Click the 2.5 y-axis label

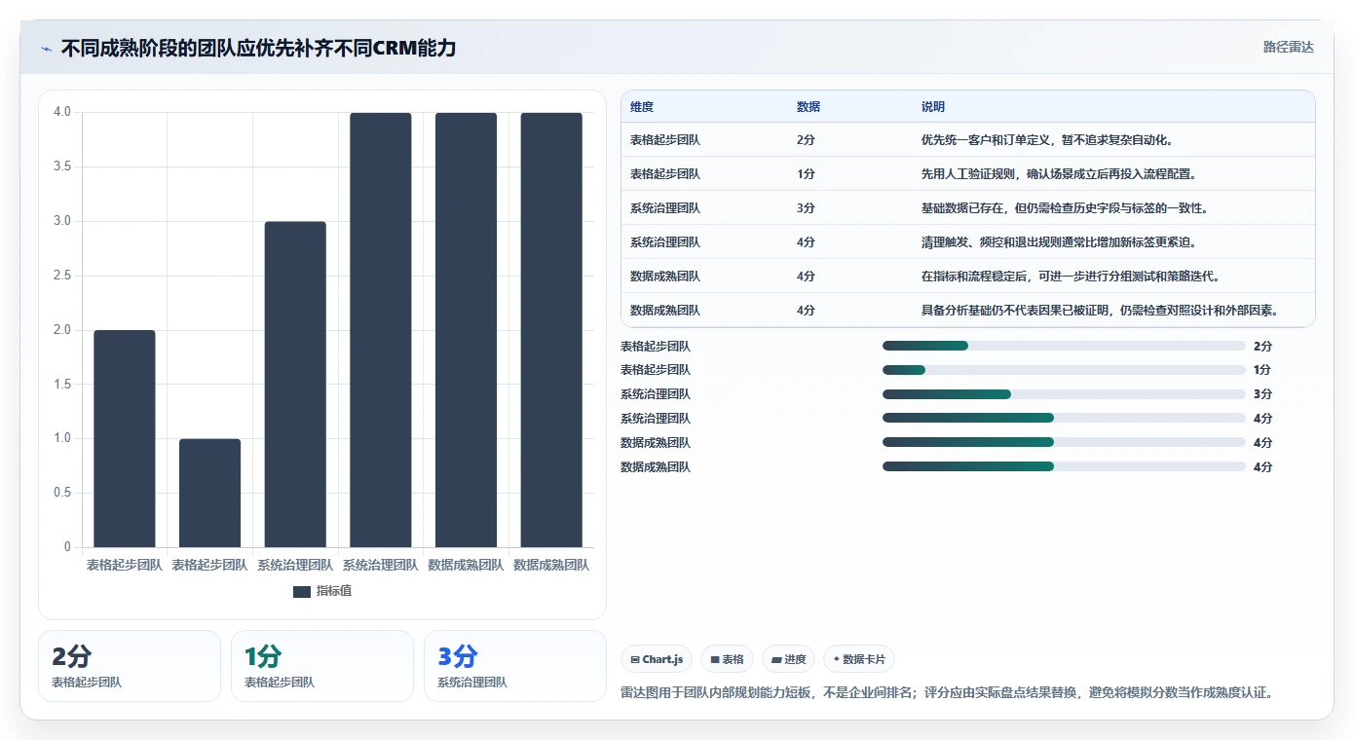[62, 276]
